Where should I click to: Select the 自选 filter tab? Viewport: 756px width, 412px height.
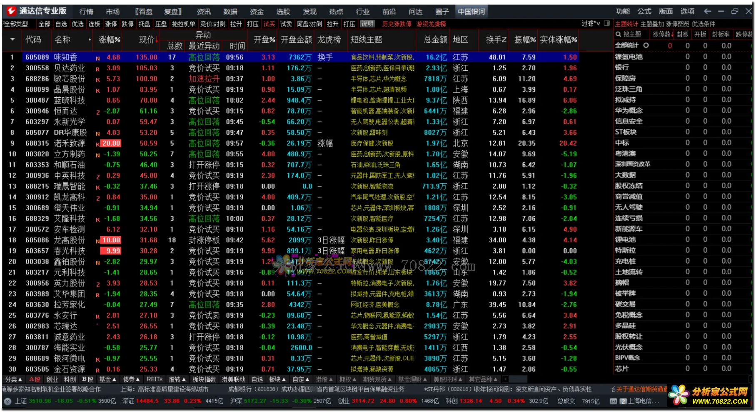(61, 24)
